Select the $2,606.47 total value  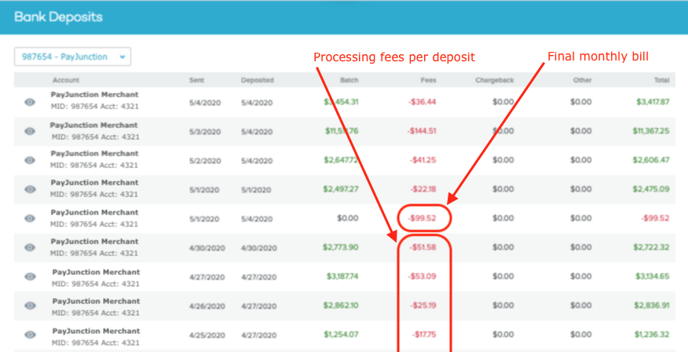(x=651, y=160)
